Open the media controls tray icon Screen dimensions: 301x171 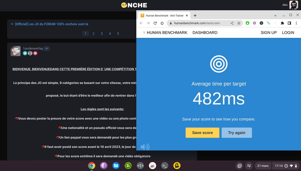click(x=249, y=166)
